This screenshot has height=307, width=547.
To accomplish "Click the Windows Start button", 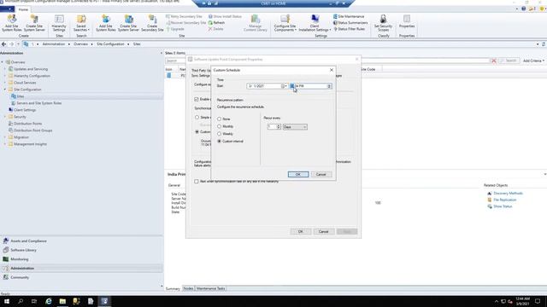I will coord(7,301).
